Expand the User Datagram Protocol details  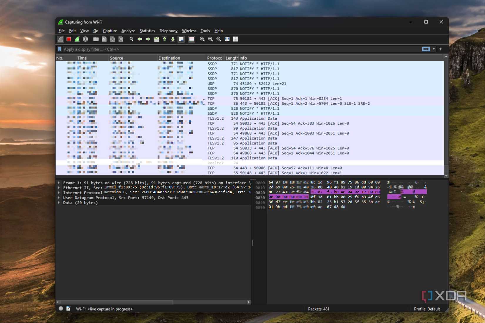pos(59,198)
